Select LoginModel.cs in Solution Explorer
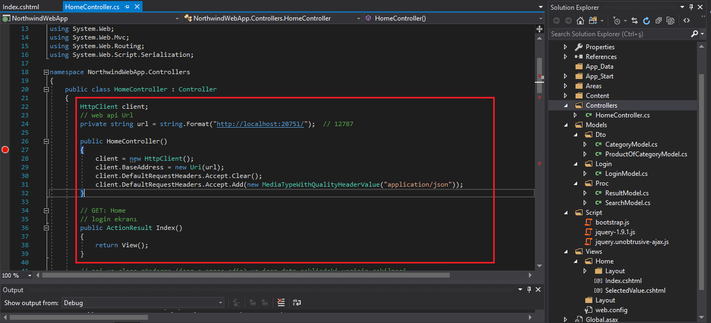 626,174
